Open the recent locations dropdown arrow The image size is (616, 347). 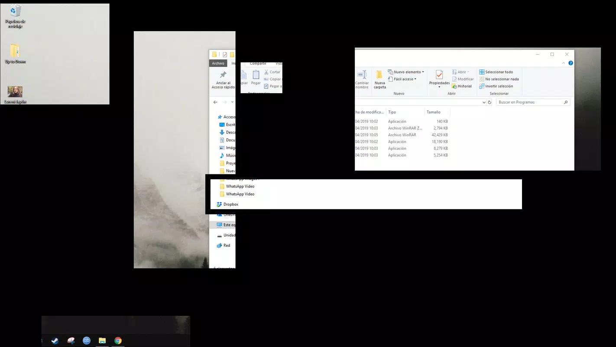coord(233,102)
